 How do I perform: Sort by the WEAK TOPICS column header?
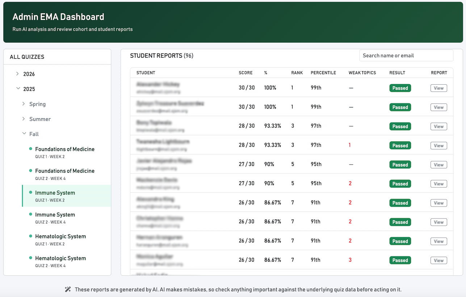(x=362, y=73)
